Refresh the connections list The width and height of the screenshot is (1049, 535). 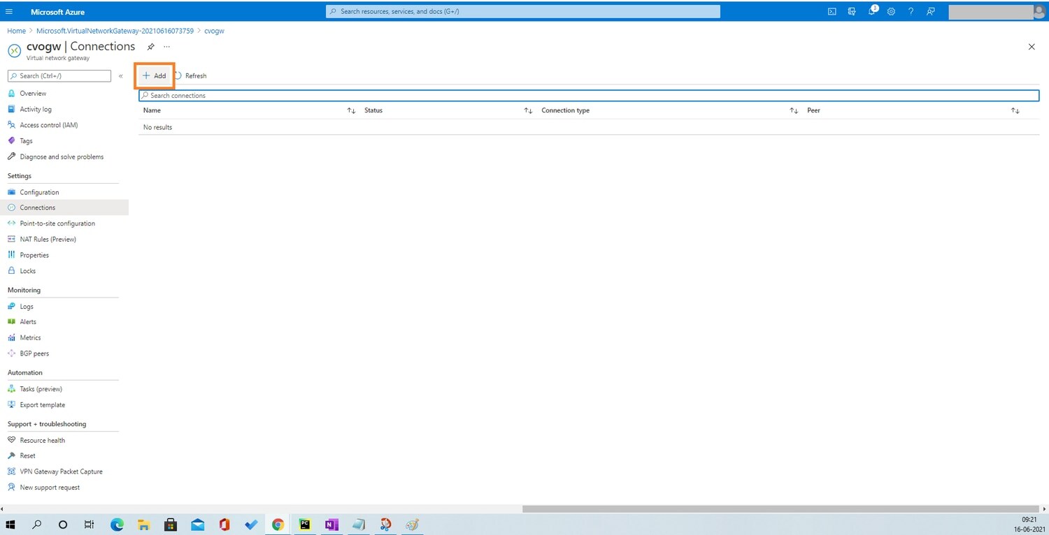tap(190, 75)
